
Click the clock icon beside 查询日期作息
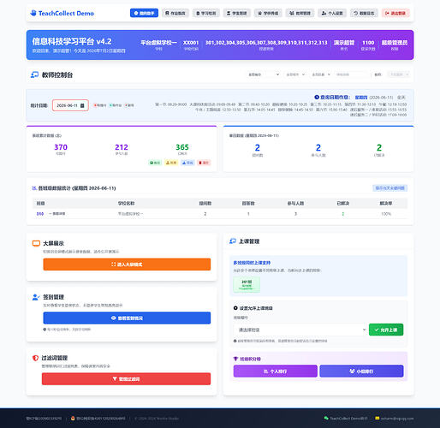click(x=317, y=97)
